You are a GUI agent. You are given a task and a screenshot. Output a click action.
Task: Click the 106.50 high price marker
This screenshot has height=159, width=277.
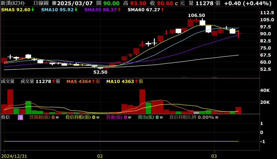click(197, 15)
